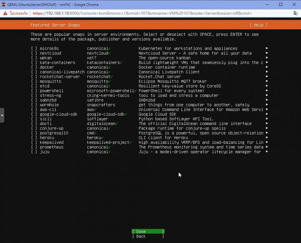Click the canonical verified checkmark on docker row
The width and height of the screenshot is (301, 243).
(x=109, y=67)
